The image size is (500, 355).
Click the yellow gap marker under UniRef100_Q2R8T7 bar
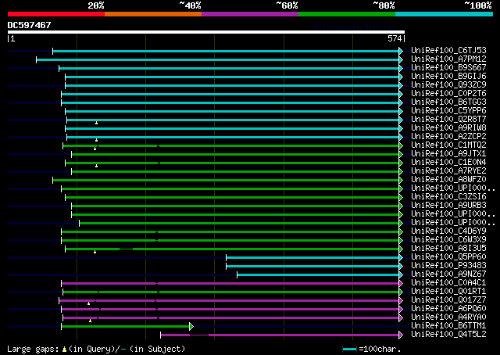coord(96,123)
